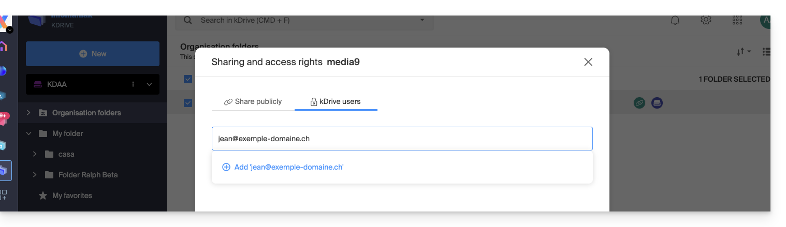
Task: Expand the Organisation folders tree
Action: (x=29, y=113)
